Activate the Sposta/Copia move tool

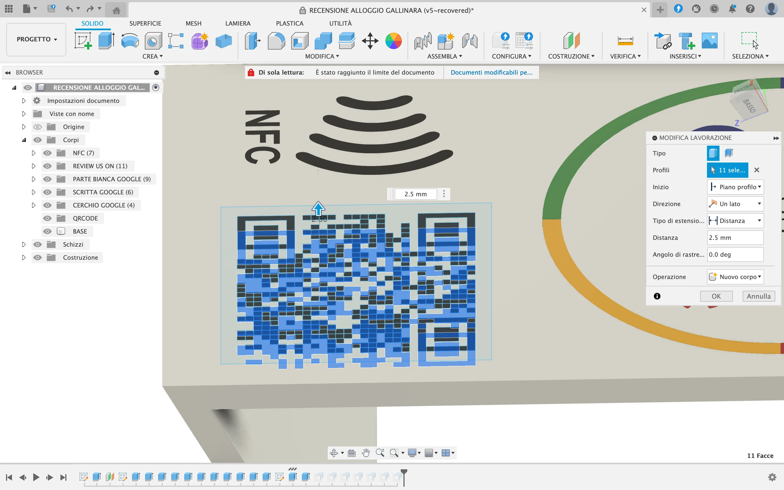pos(370,41)
